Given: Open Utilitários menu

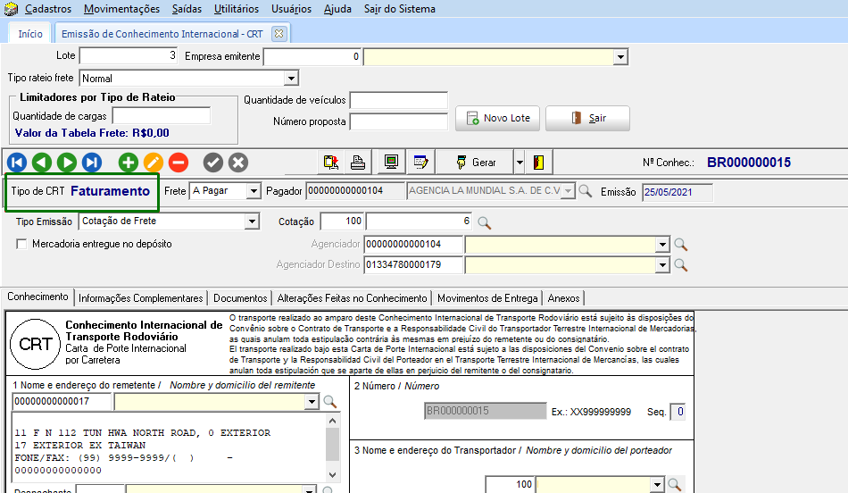Looking at the screenshot, I should [x=237, y=9].
